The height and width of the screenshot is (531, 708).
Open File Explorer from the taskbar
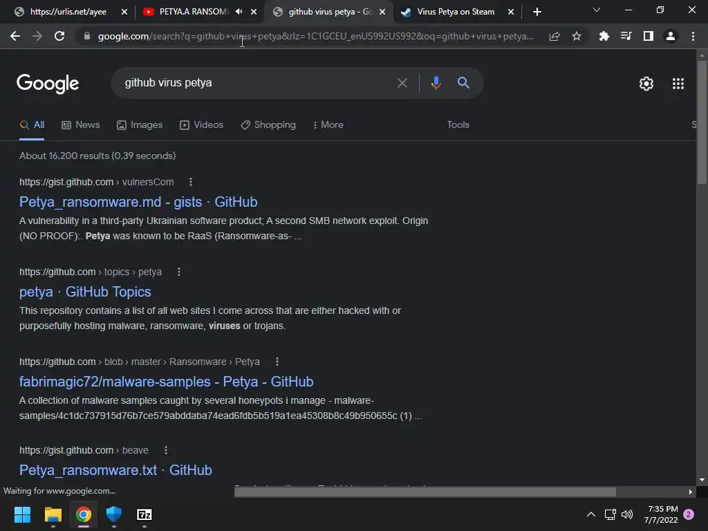click(x=53, y=514)
